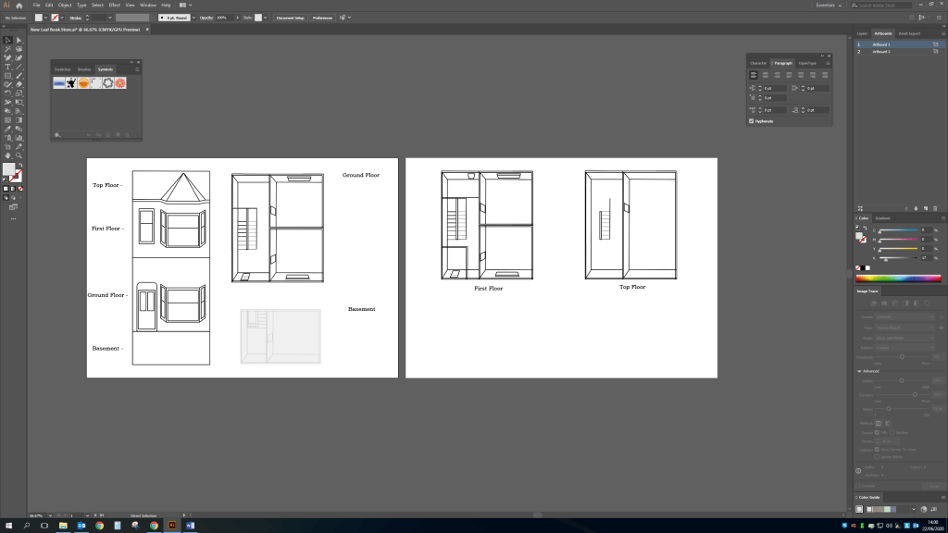The image size is (948, 533).
Task: Click the Document Setup button
Action: pos(290,18)
